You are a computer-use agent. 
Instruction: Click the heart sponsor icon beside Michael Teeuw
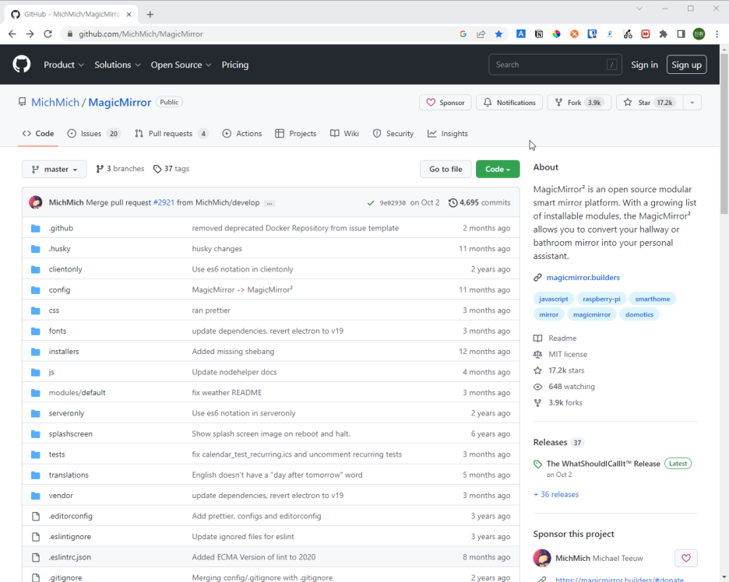coord(685,558)
